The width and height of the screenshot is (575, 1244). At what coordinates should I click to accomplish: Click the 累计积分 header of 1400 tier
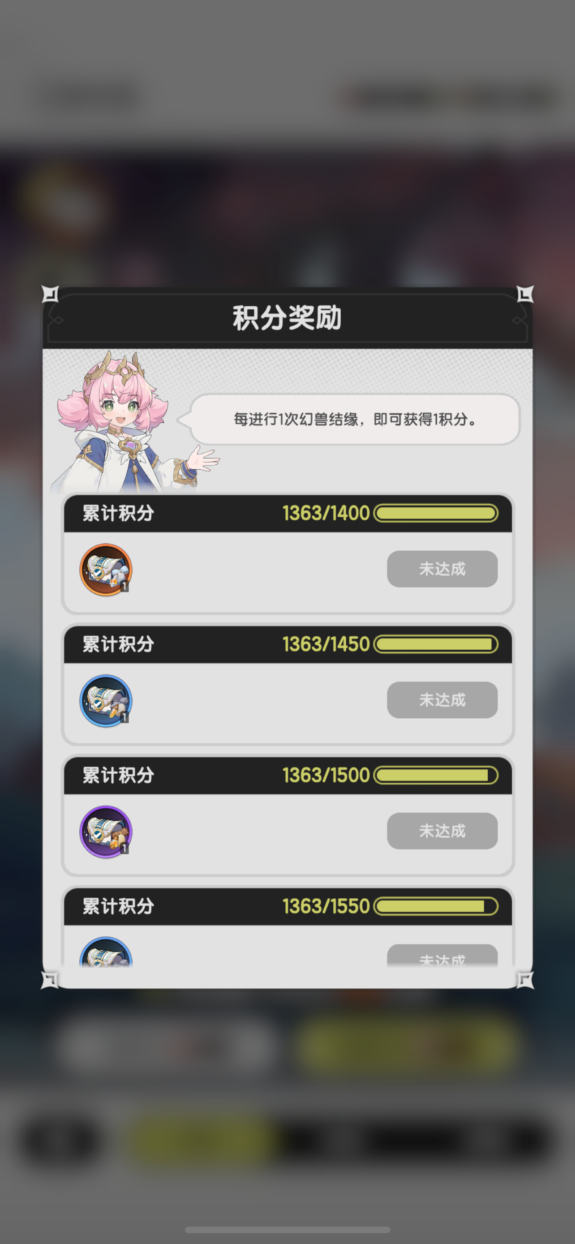(x=118, y=513)
